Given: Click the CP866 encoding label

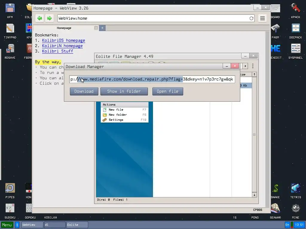Looking at the screenshot, I should (258, 210).
